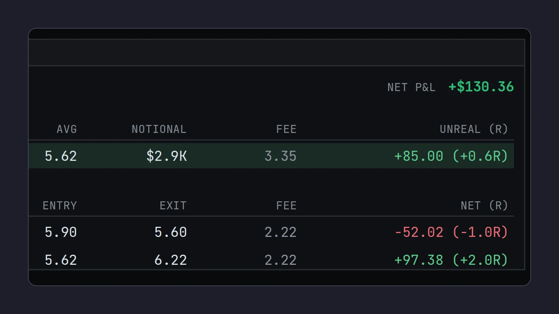This screenshot has width=559, height=314.
Task: Click the UNREAL (R) column header
Action: 474,129
